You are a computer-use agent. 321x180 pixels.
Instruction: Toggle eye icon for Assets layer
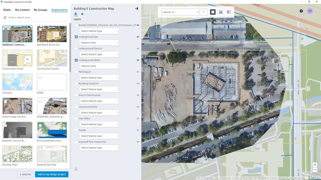point(138,130)
